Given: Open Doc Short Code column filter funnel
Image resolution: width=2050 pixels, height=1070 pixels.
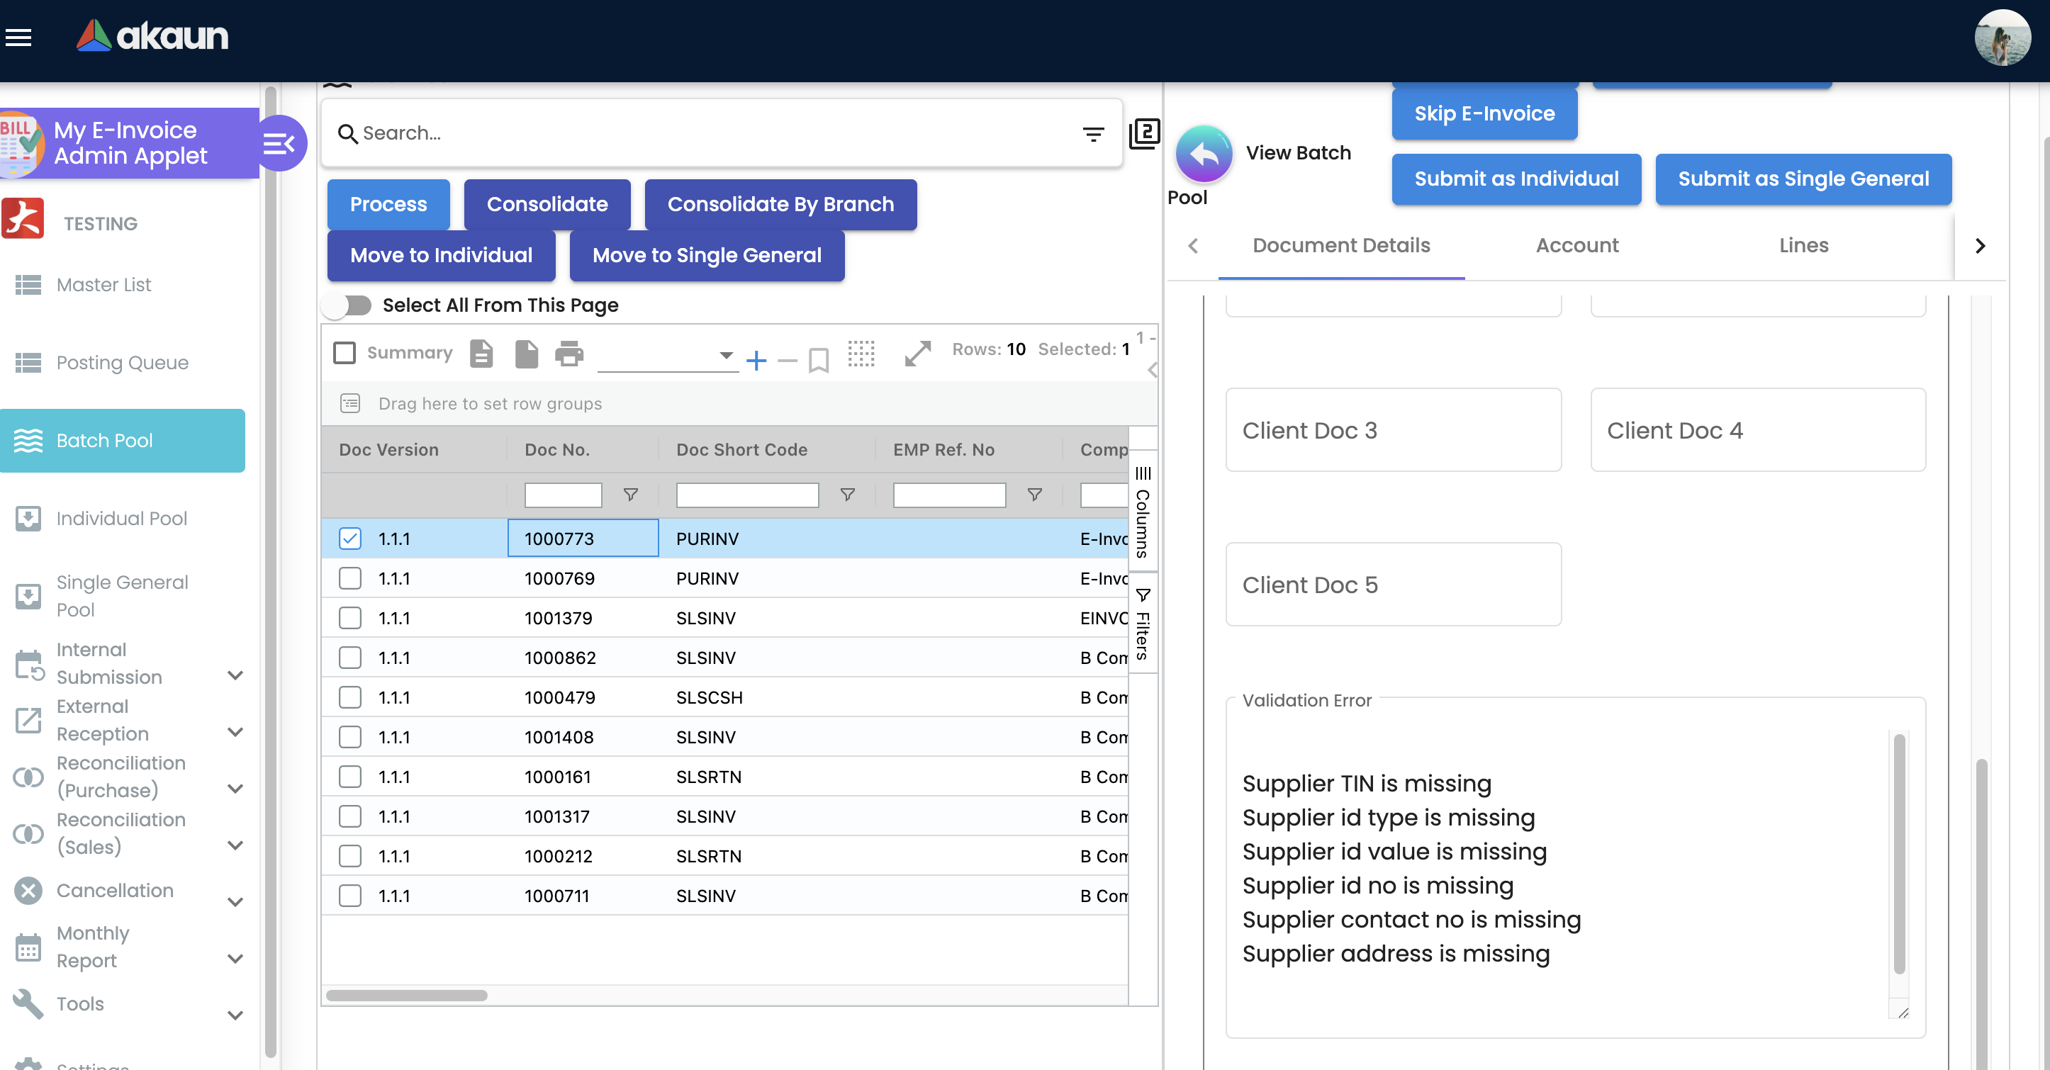Looking at the screenshot, I should (848, 495).
